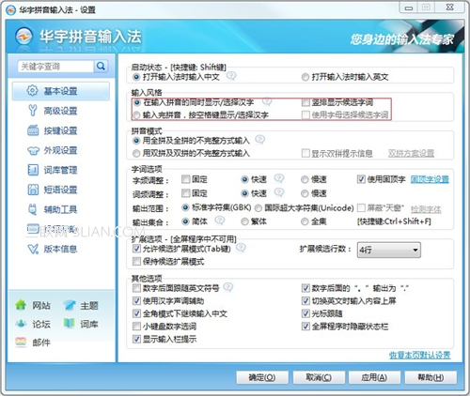Open 短语设置 icon in sidebar
The height and width of the screenshot is (396, 470).
point(33,190)
